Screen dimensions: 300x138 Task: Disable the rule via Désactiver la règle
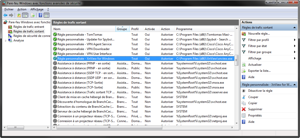[x=260, y=91]
